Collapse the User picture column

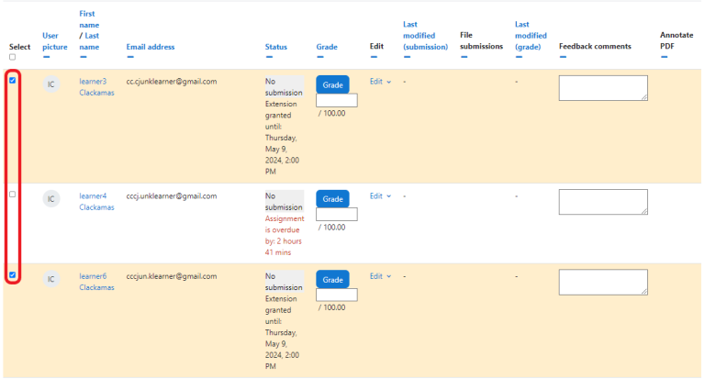coord(47,57)
